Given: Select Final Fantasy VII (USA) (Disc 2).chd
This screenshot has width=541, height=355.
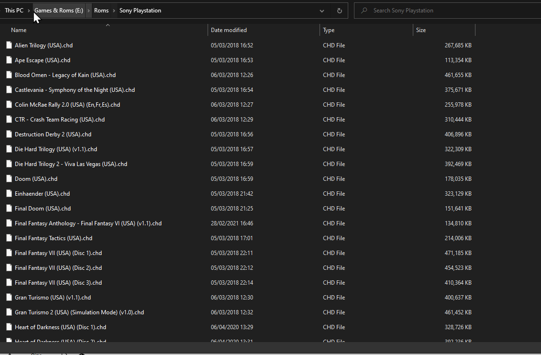Looking at the screenshot, I should (58, 268).
